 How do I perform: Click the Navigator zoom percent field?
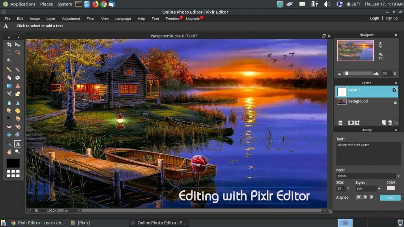pos(387,73)
